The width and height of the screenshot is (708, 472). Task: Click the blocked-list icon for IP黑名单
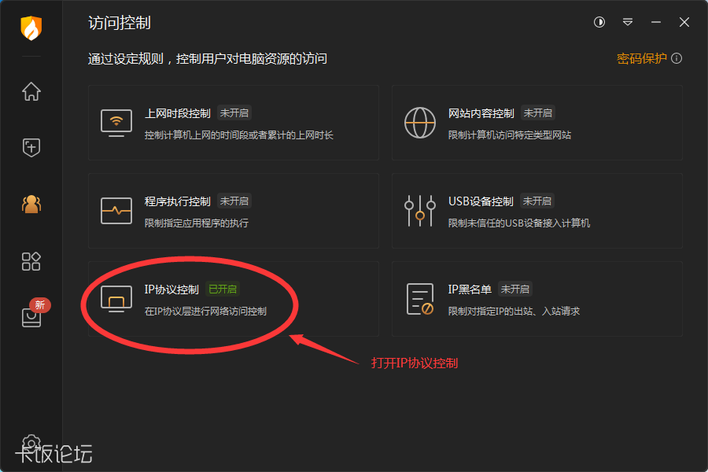(x=420, y=299)
